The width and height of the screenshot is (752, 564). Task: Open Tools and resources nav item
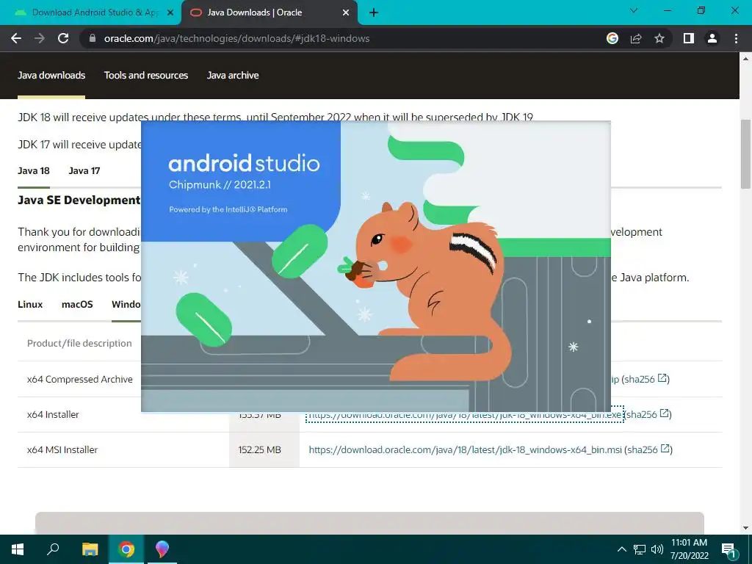click(146, 76)
